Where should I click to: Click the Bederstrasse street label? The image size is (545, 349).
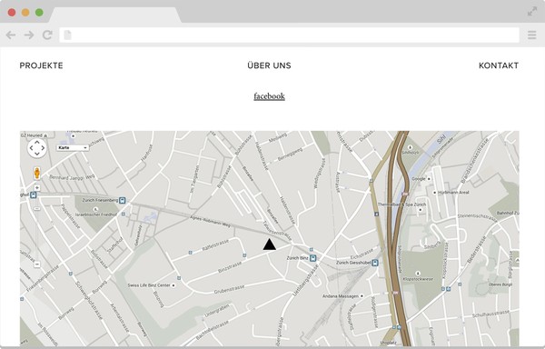(x=476, y=250)
